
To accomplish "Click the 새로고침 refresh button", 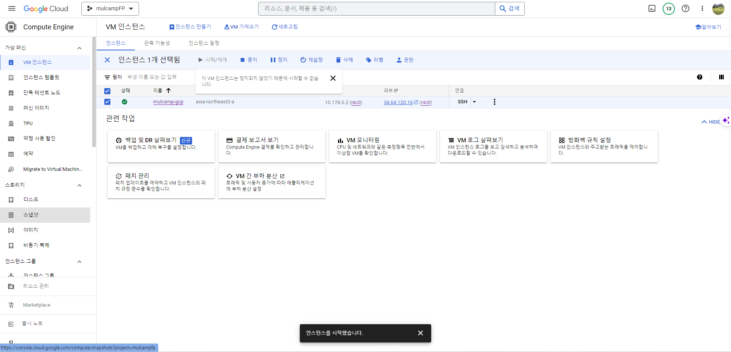I will click(x=285, y=27).
